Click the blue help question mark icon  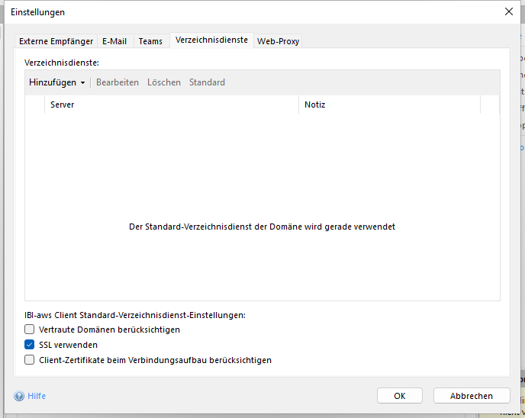19,396
